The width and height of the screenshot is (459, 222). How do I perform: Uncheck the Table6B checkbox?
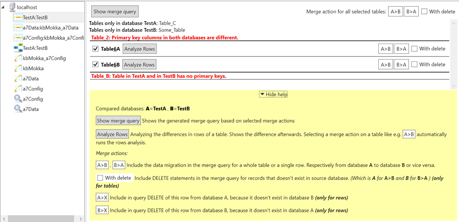click(x=95, y=64)
